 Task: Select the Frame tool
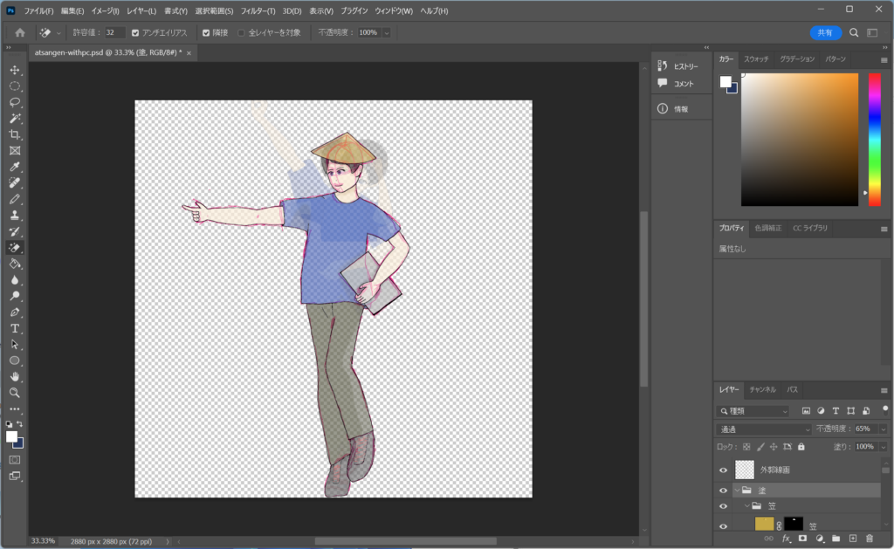click(15, 150)
